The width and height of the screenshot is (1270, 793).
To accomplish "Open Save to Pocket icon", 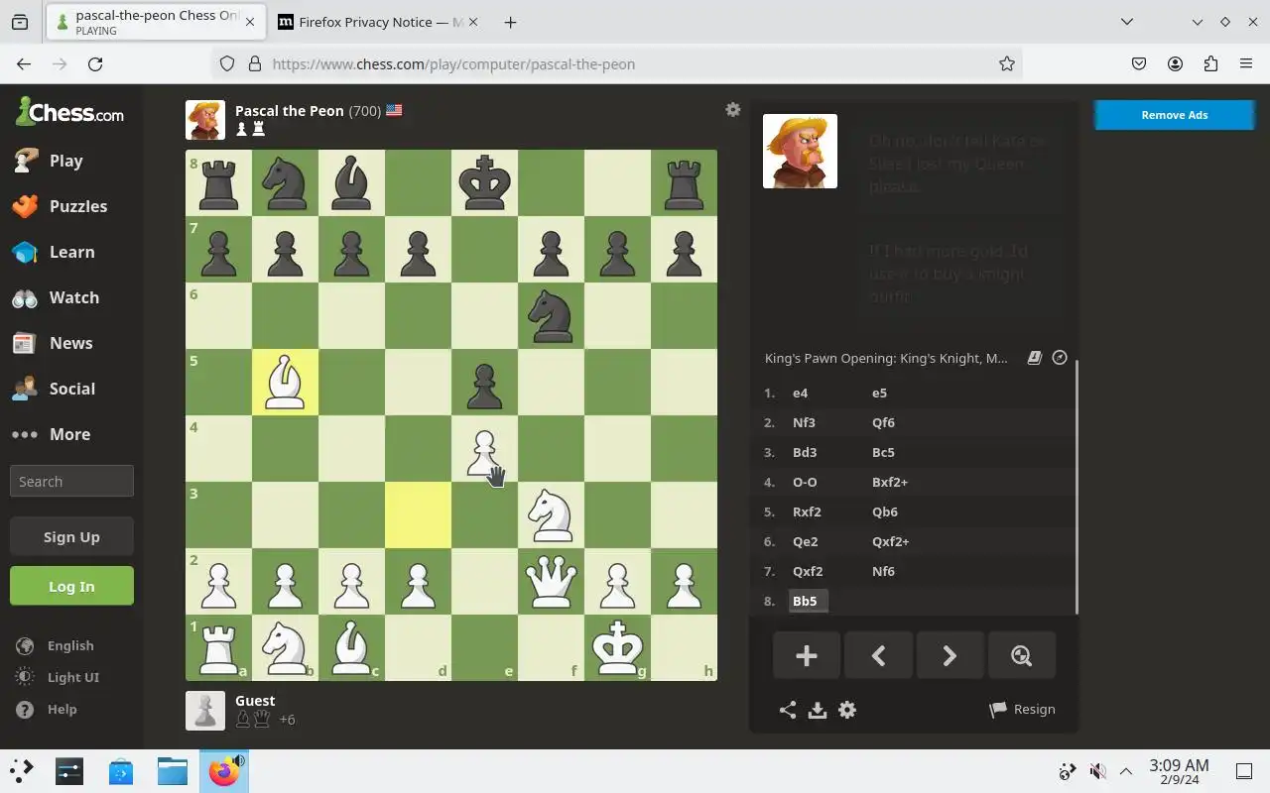I will (x=1139, y=63).
